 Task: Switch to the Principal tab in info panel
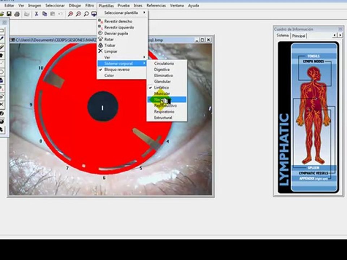299,36
